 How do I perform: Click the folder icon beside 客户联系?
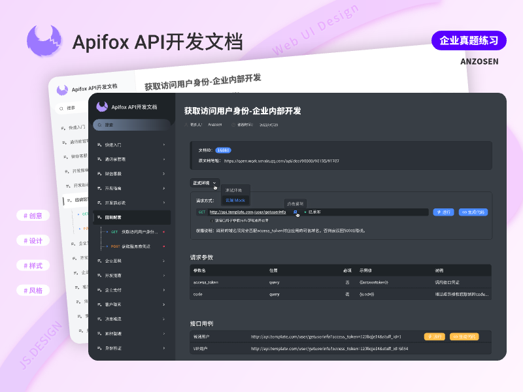point(99,304)
